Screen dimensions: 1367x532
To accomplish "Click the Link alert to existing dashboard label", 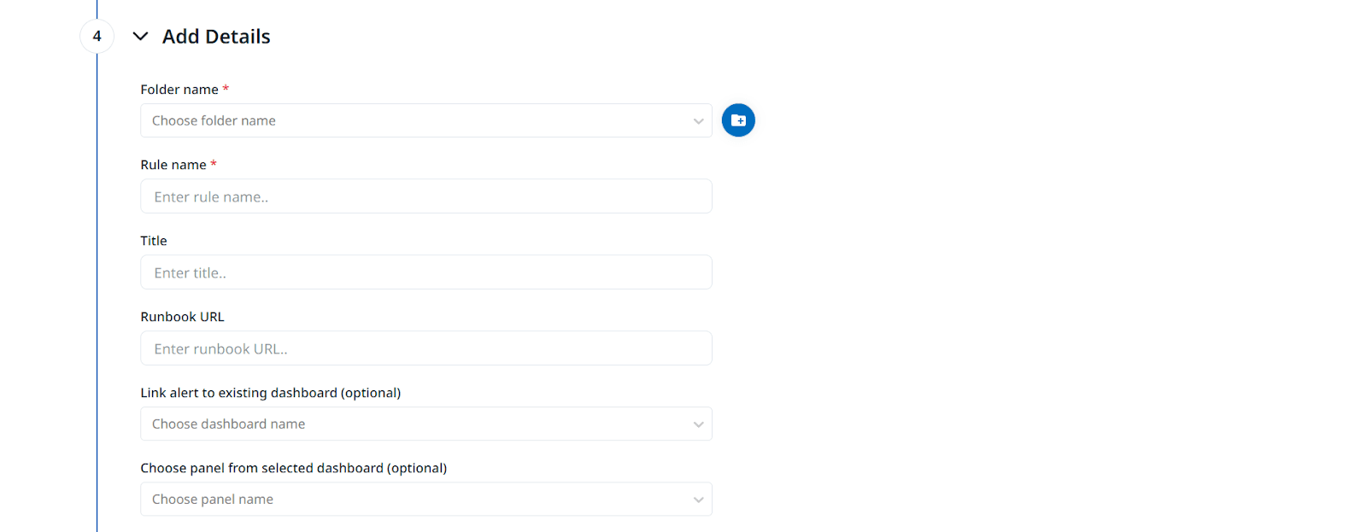I will (x=271, y=393).
